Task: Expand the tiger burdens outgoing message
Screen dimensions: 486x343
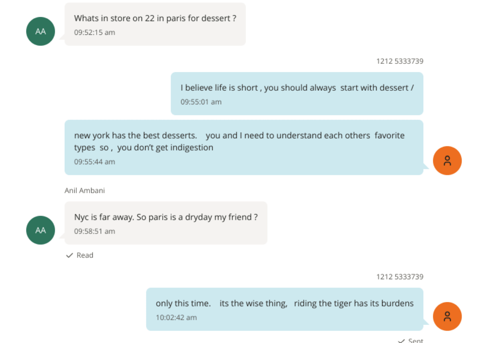Action: [285, 309]
